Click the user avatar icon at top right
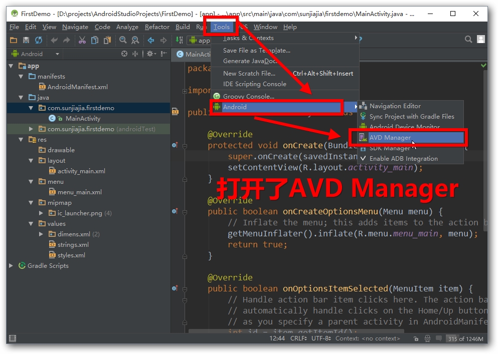This screenshot has width=498, height=354. [481, 40]
